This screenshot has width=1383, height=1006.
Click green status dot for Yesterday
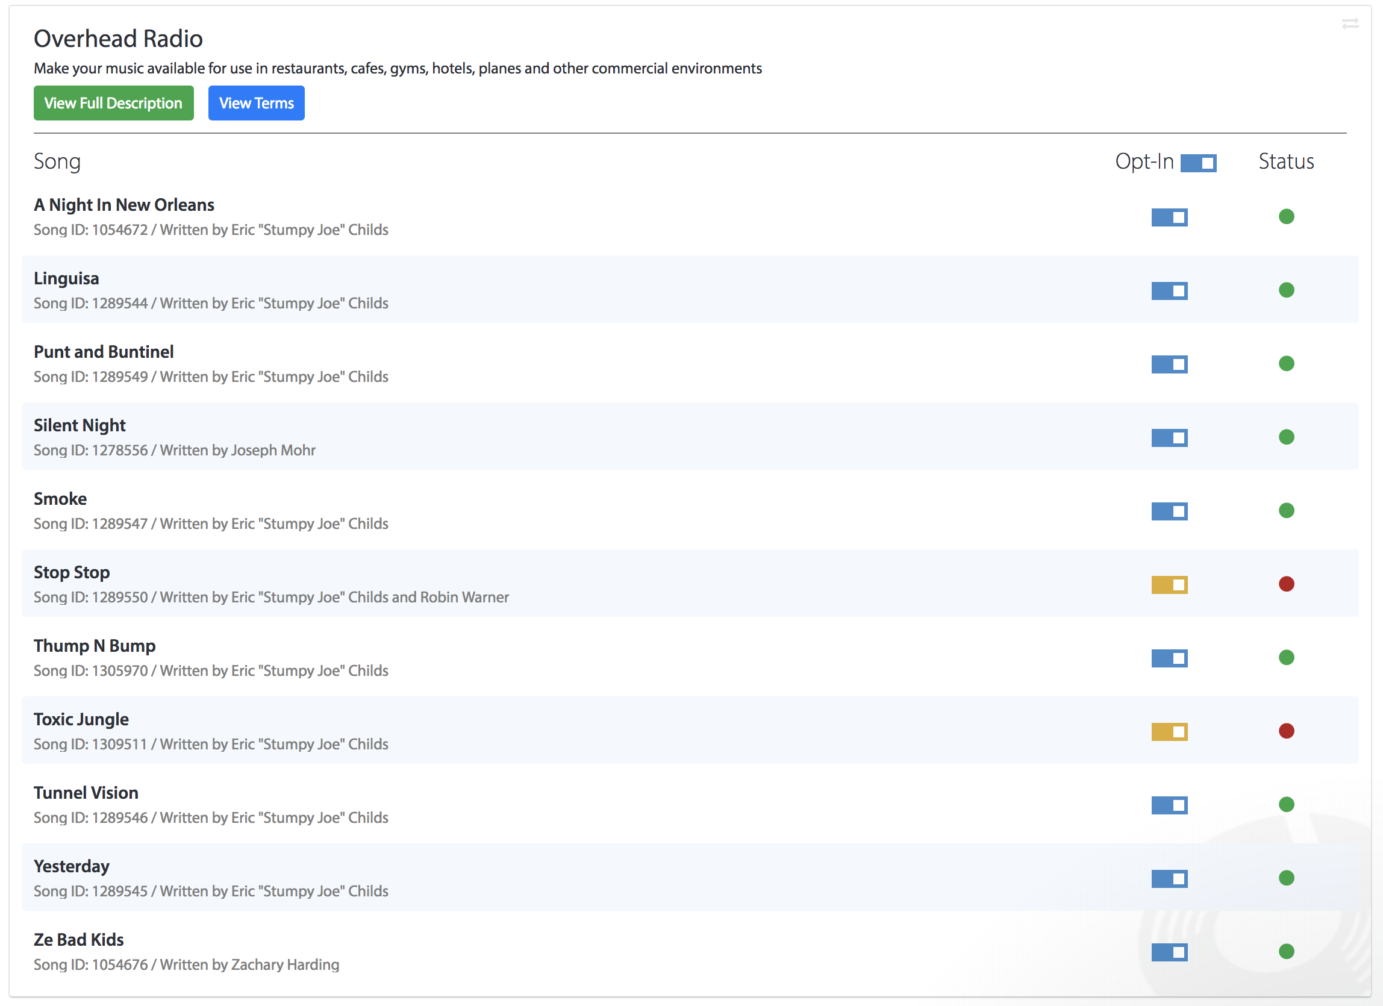coord(1286,877)
